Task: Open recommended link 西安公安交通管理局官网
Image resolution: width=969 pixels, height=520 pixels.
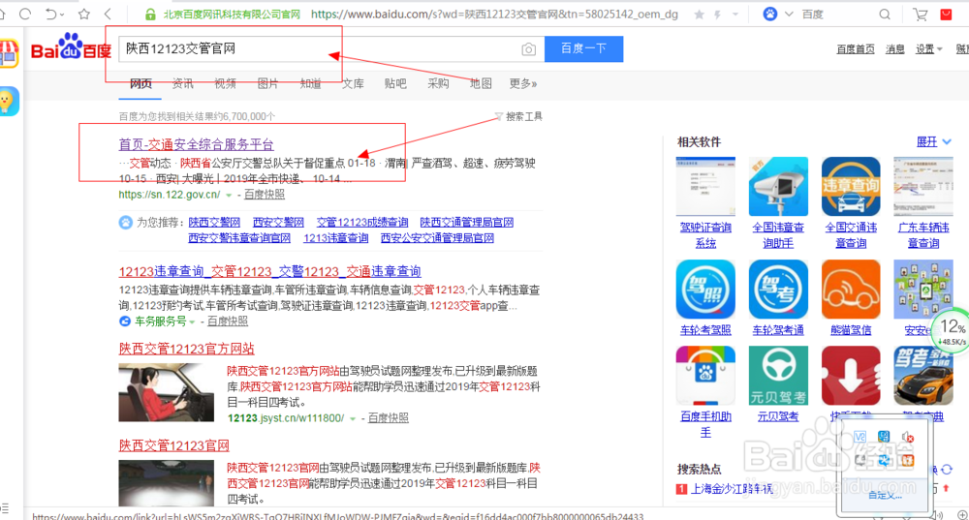Action: click(x=437, y=238)
